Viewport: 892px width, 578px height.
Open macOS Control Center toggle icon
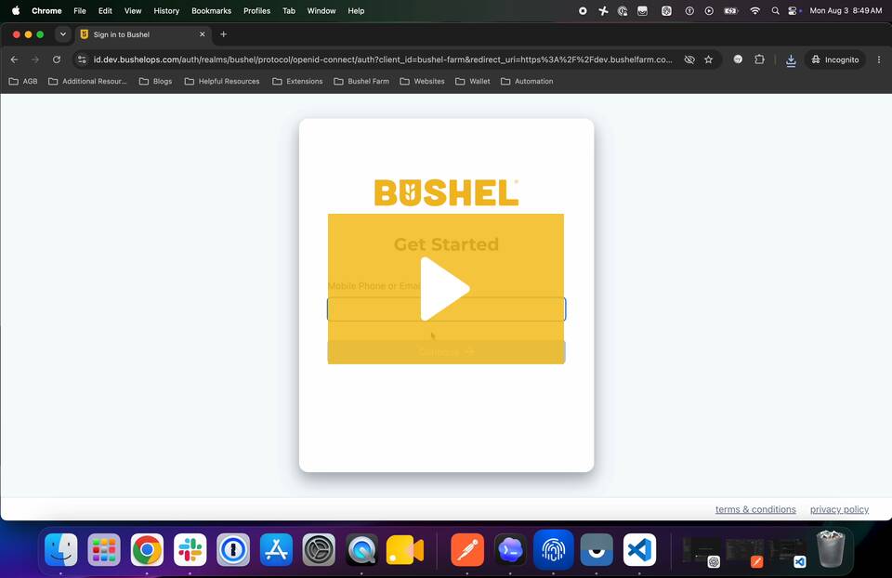(x=794, y=11)
